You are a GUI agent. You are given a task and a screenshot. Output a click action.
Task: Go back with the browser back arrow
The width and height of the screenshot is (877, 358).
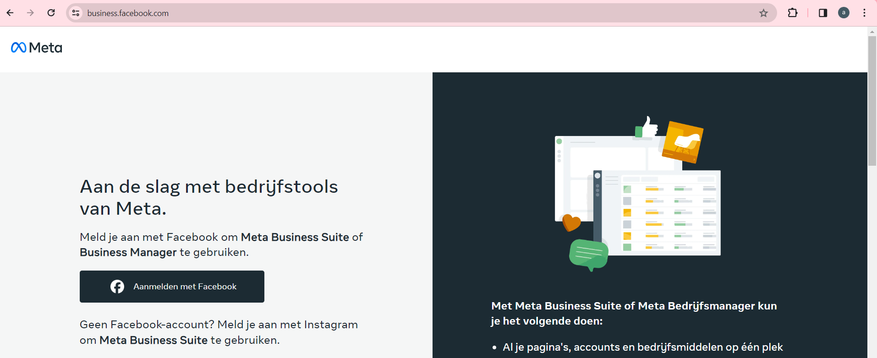pyautogui.click(x=10, y=13)
